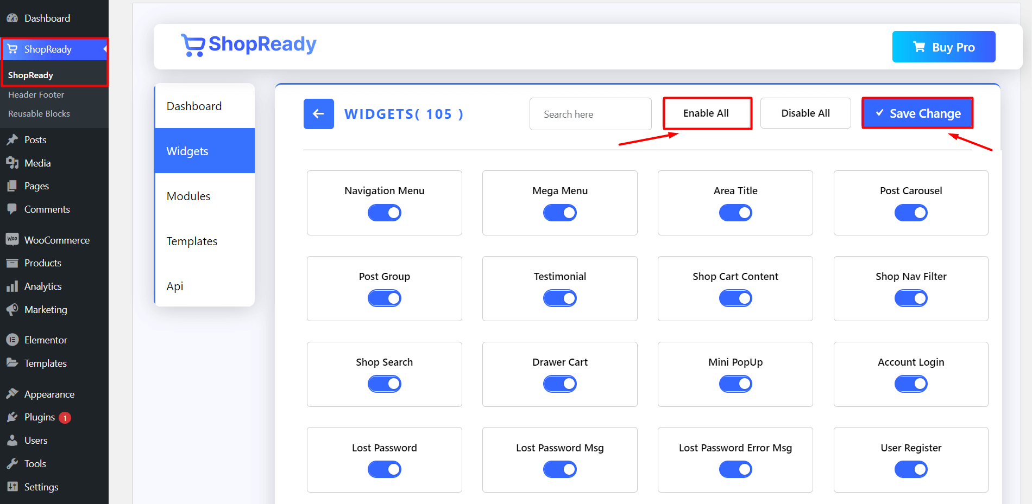This screenshot has height=504, width=1032.
Task: Click the WIDGETS( 105 ) heading
Action: point(404,114)
